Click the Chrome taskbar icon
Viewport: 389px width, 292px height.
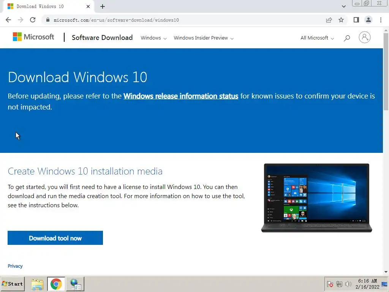click(x=56, y=284)
